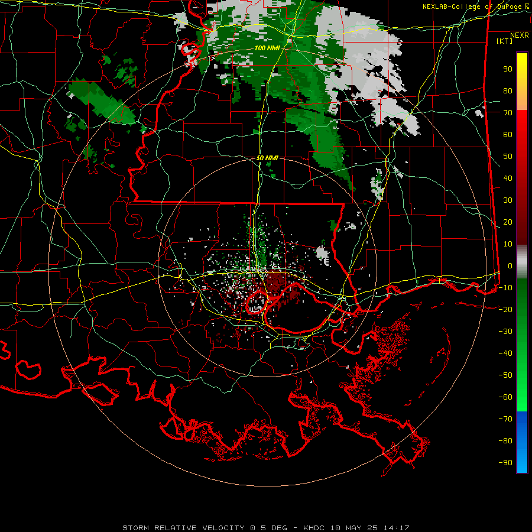Select the -50 value on velocity scale
This screenshot has width=532, height=532.
pos(505,375)
